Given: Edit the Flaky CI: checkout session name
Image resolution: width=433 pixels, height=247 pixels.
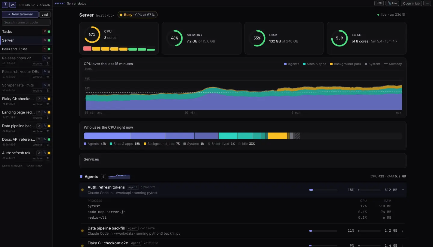Looking at the screenshot, I should 45,99.
